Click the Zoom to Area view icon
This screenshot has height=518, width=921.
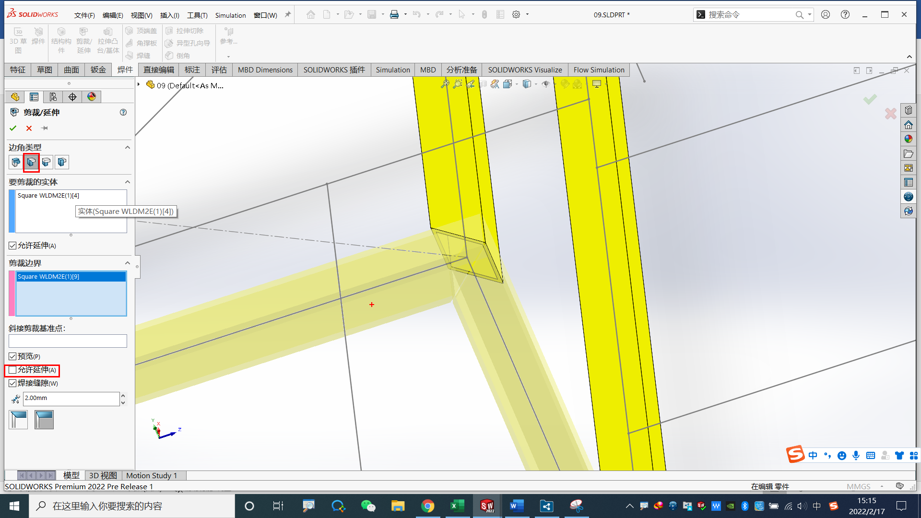(x=458, y=84)
